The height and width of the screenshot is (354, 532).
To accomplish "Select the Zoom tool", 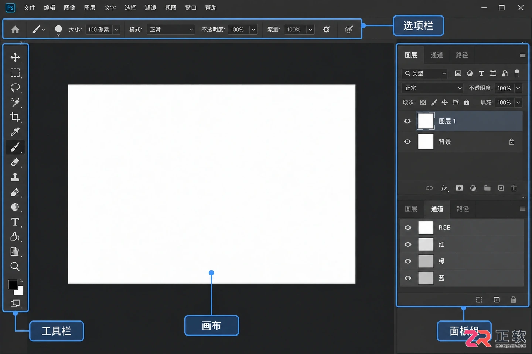I will click(15, 266).
